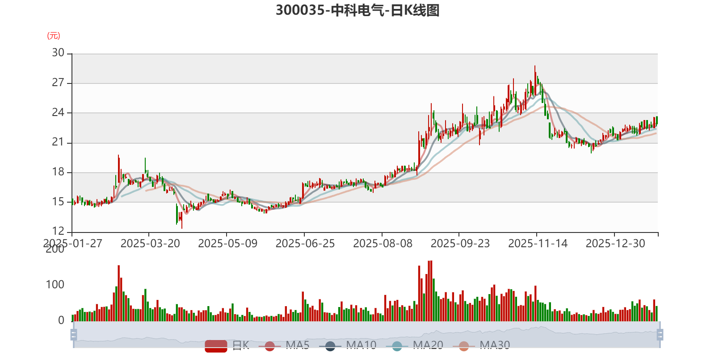The height and width of the screenshot is (357, 715).
Task: Toggle the MA30 line legend
Action: [482, 345]
